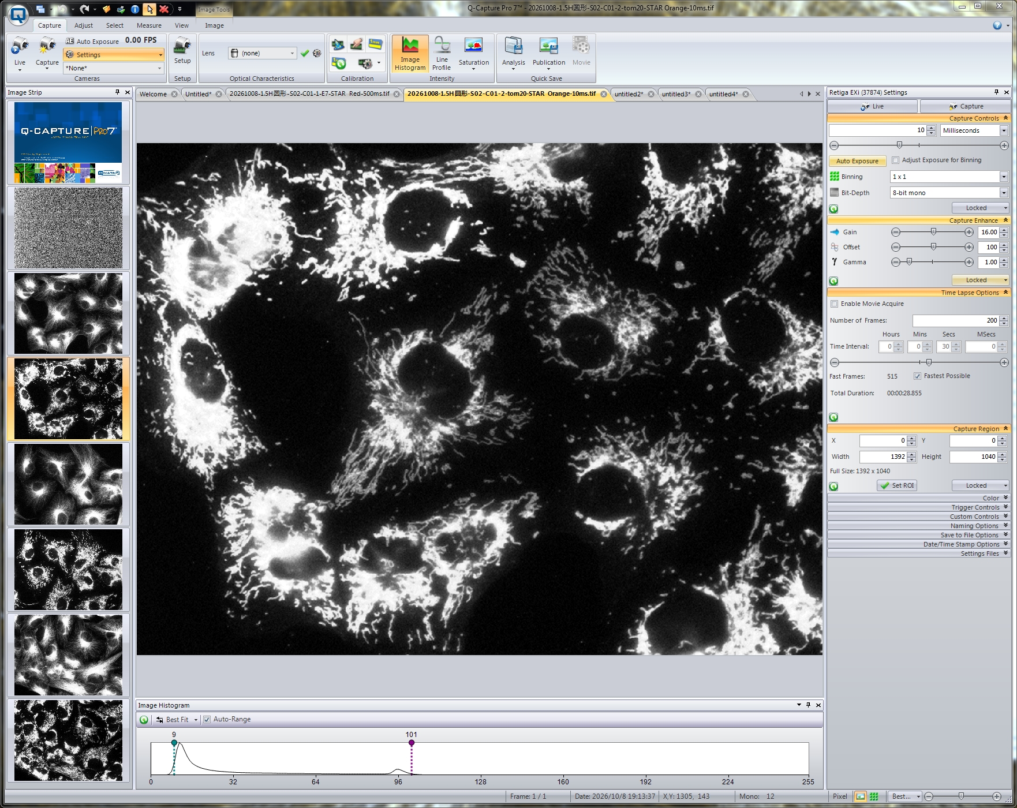Toggle Image Histogram tool
1017x808 pixels.
[x=410, y=54]
